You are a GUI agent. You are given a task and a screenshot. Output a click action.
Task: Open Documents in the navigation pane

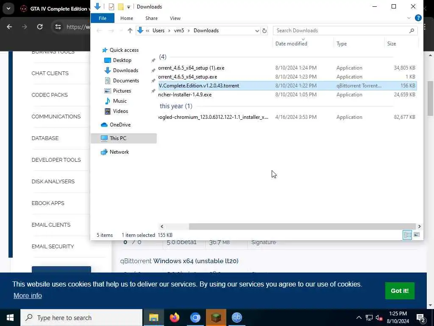click(126, 81)
